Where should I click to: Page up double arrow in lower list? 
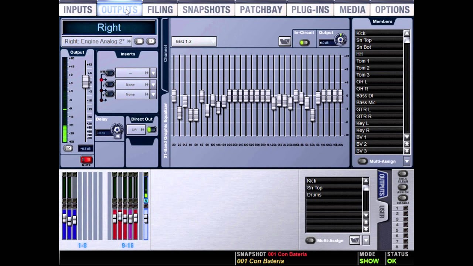(x=366, y=222)
